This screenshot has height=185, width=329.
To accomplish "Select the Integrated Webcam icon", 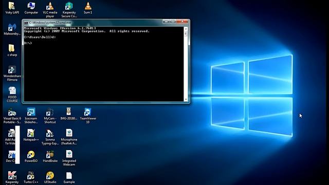I will click(x=69, y=158).
